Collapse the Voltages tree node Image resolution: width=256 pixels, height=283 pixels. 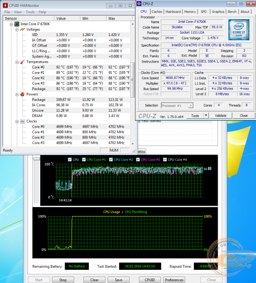17,30
